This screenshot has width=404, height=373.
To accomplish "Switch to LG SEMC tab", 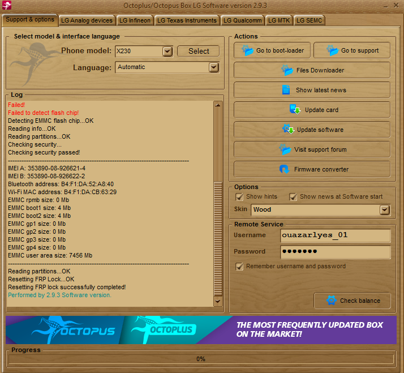I will (x=309, y=20).
